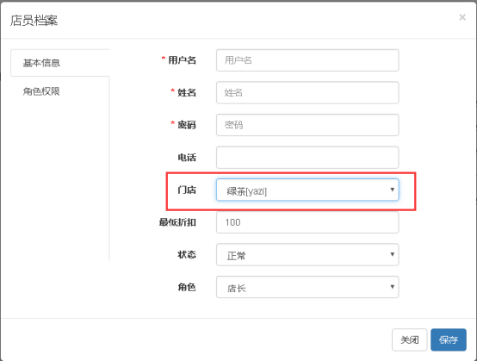
Task: Click the 关闭 button
Action: click(x=410, y=339)
